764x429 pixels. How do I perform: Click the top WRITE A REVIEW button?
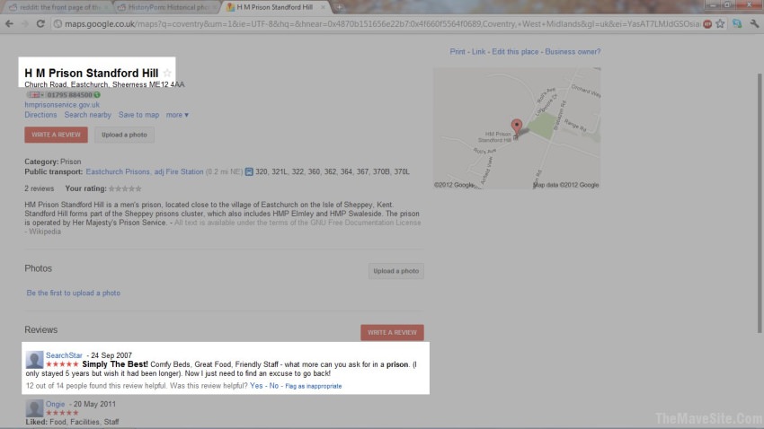56,135
